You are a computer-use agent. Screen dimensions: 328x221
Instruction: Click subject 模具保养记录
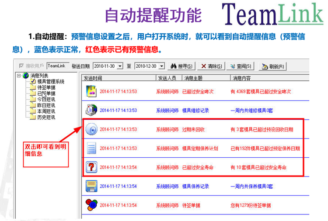(195, 186)
